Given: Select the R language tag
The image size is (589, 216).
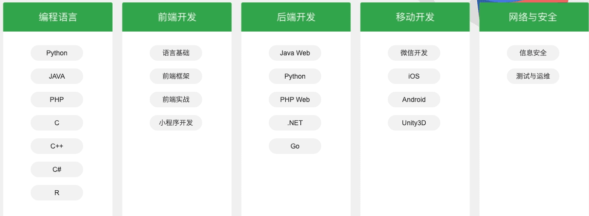Looking at the screenshot, I should tap(57, 193).
